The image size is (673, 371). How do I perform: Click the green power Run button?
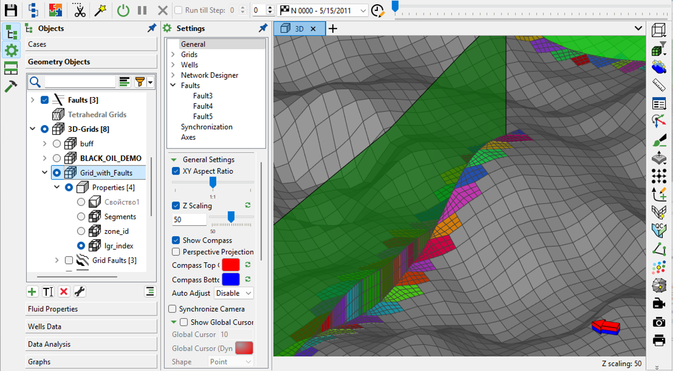(x=124, y=10)
